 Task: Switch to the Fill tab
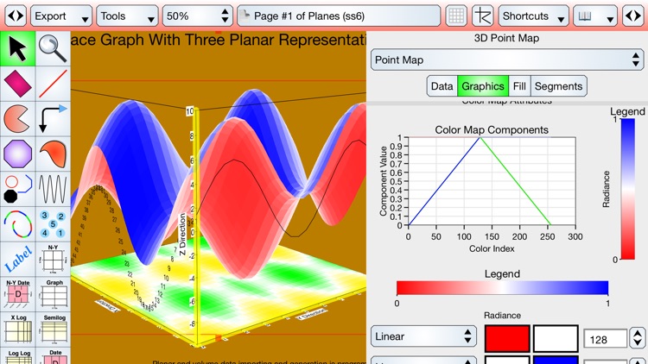[x=519, y=86]
